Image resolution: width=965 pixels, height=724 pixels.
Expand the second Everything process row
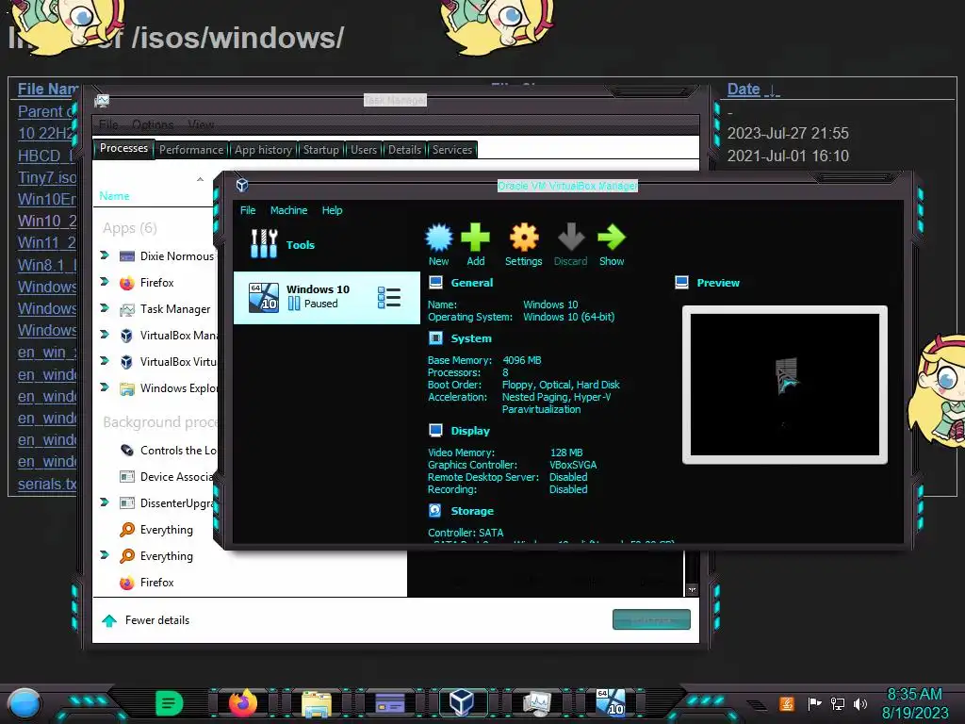pos(105,556)
